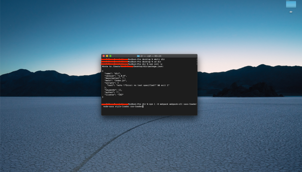Select the Terminal title reading dir — -zsh — 80×24
Image resolution: width=302 pixels, height=172 pixels.
click(x=151, y=56)
